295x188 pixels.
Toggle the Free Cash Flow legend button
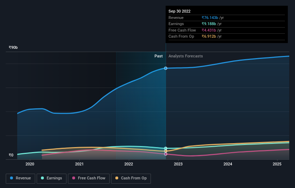pos(89,178)
